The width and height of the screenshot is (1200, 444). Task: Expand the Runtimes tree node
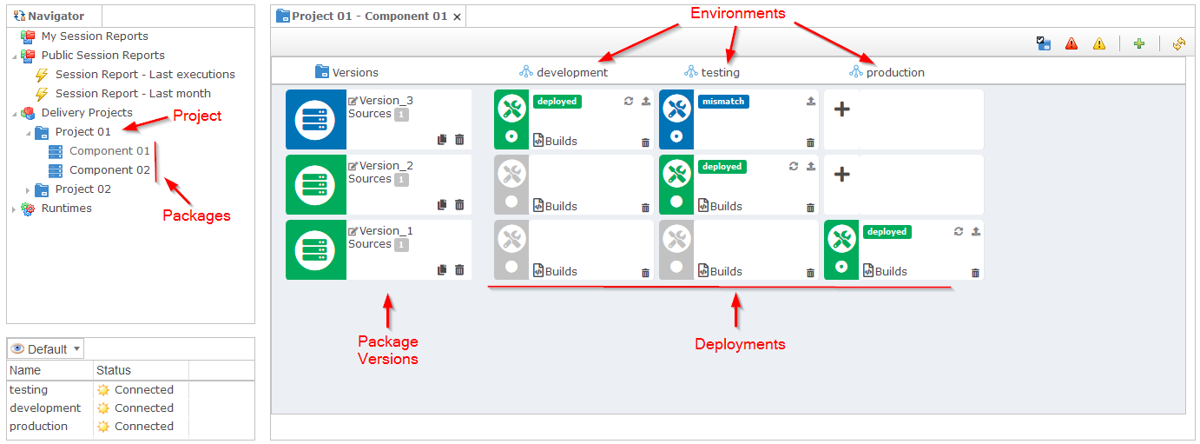(14, 209)
